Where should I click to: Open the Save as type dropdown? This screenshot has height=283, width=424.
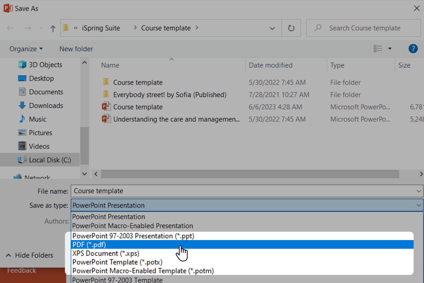(x=247, y=205)
